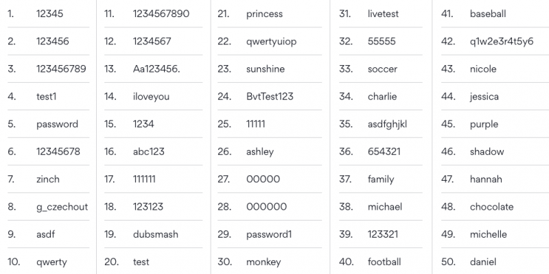549x274 pixels.
Task: Select the "princess" entry at rank 21
Action: click(x=264, y=14)
